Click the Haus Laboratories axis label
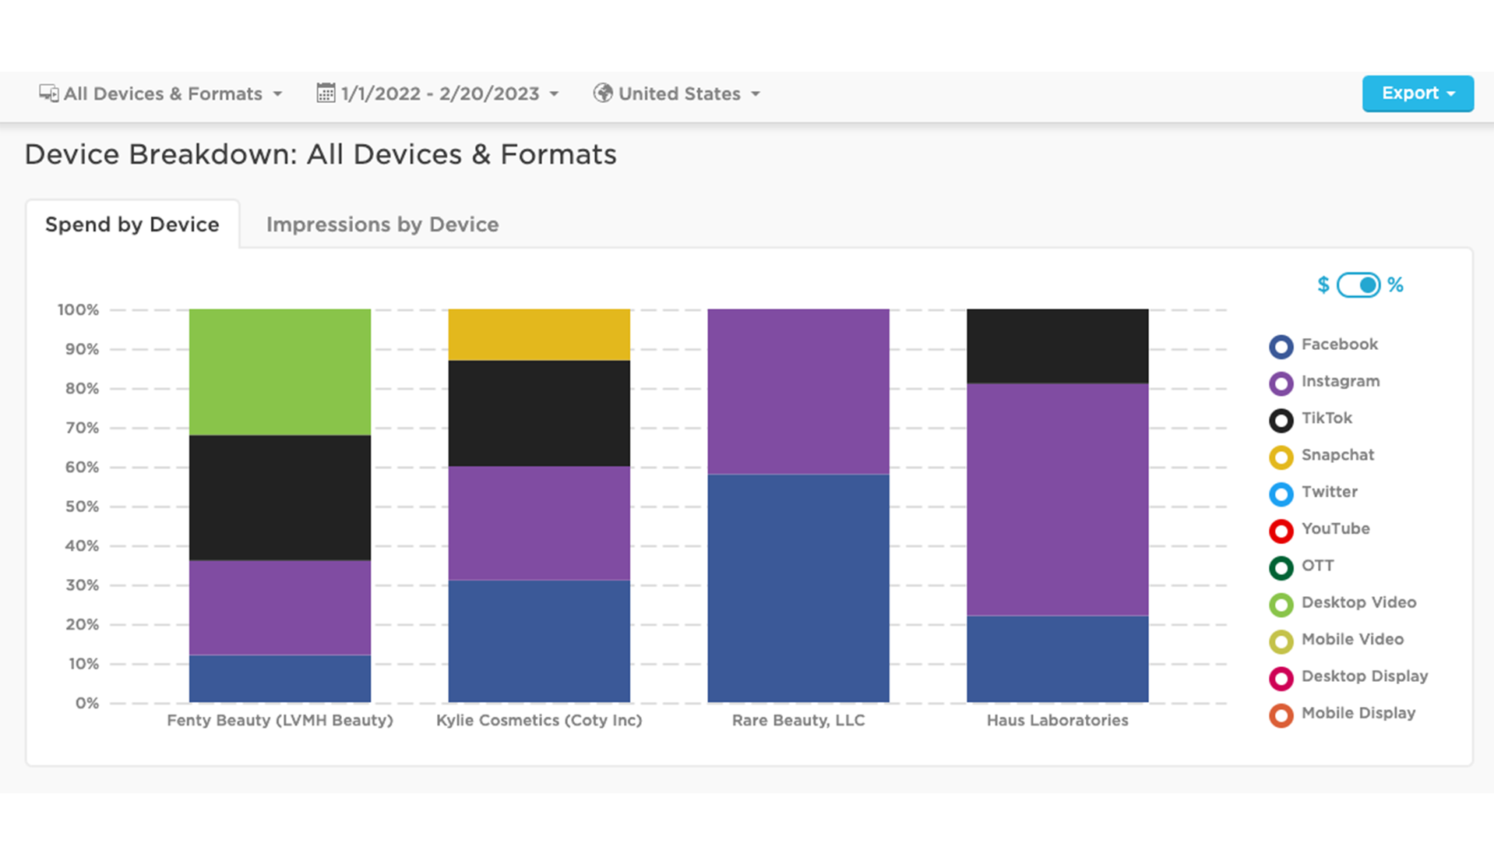Image resolution: width=1494 pixels, height=865 pixels. [x=1058, y=721]
